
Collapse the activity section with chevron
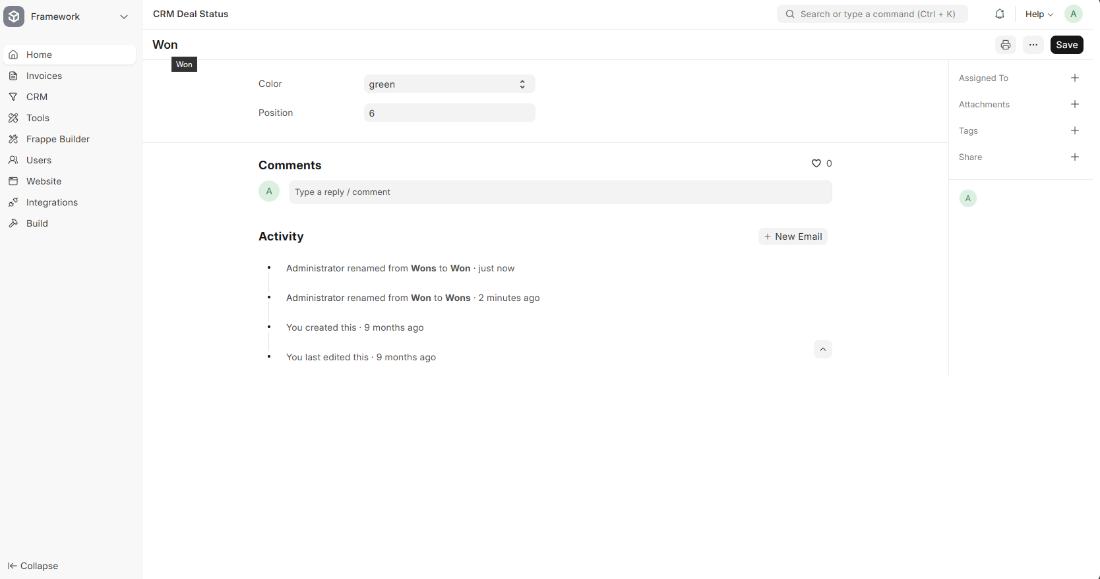[822, 349]
